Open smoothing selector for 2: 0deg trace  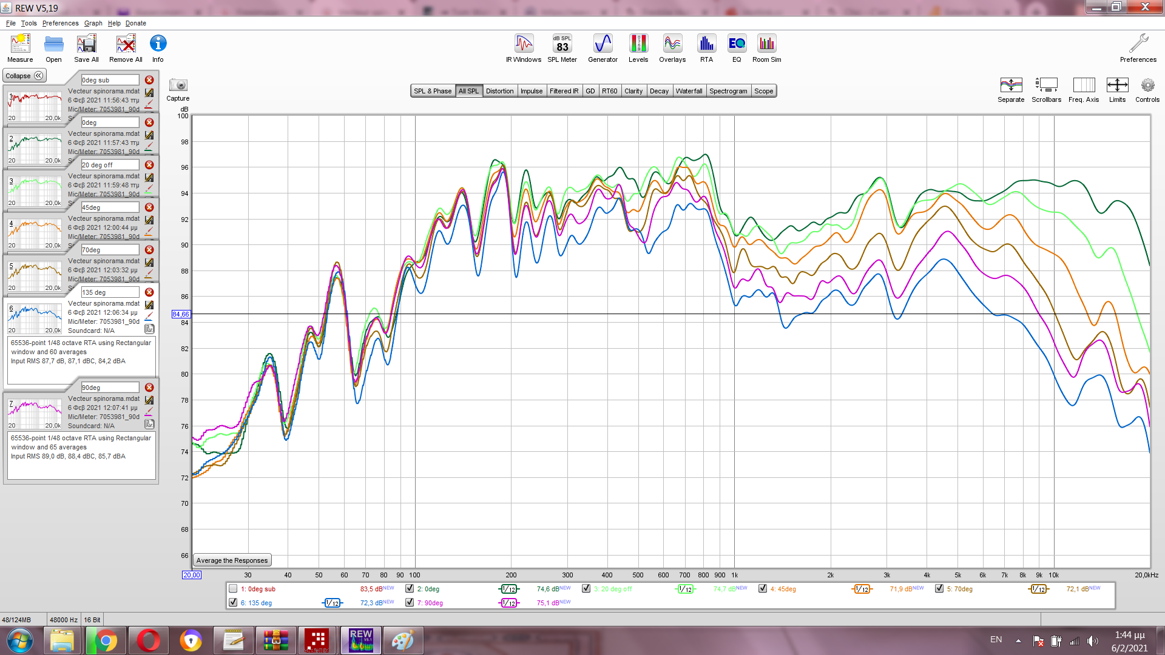pos(509,589)
